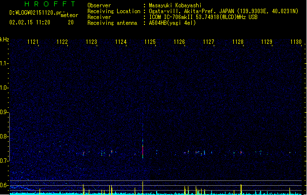Click the 1125 time axis label

pyautogui.click(x=150, y=41)
